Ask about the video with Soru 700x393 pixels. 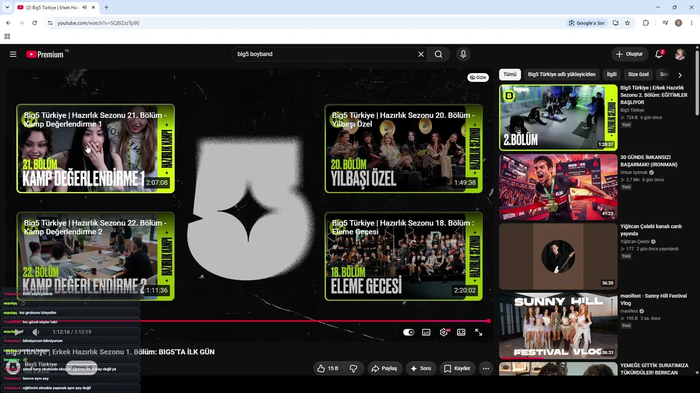[x=421, y=368]
